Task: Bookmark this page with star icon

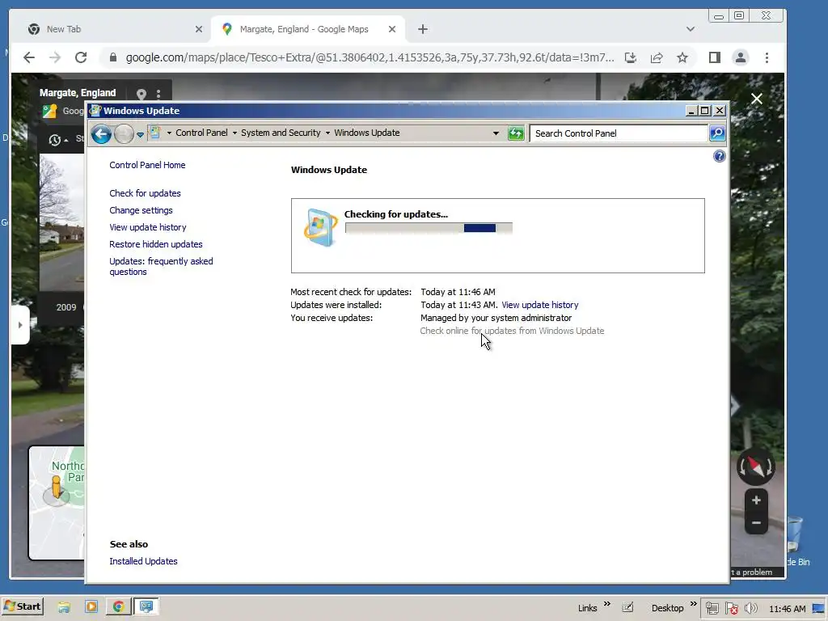Action: coord(682,57)
